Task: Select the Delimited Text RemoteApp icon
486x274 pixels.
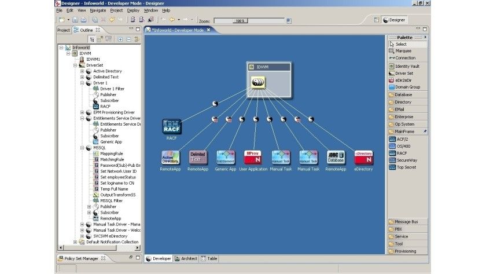Action: 198,158
